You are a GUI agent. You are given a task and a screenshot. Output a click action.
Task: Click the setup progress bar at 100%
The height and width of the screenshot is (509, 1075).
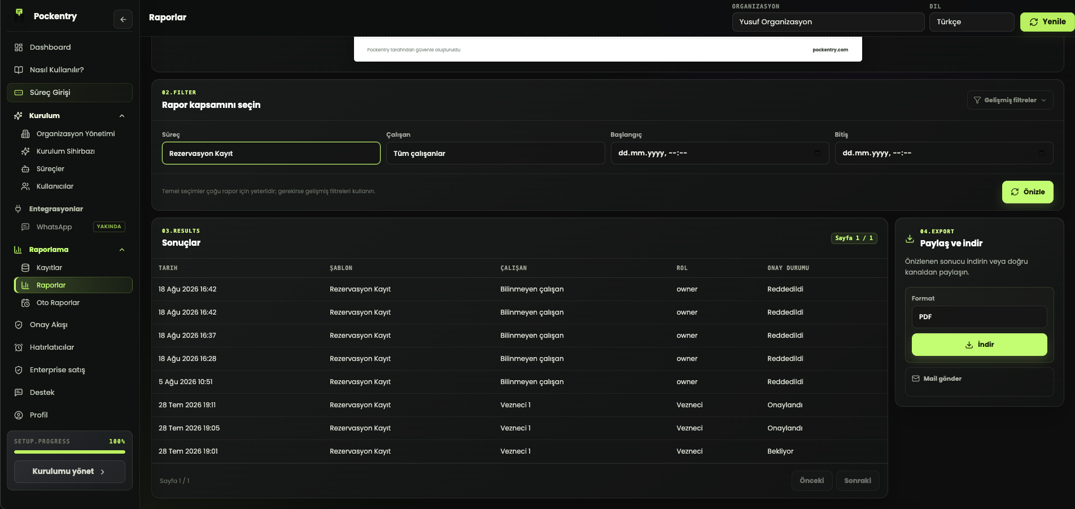click(x=69, y=452)
